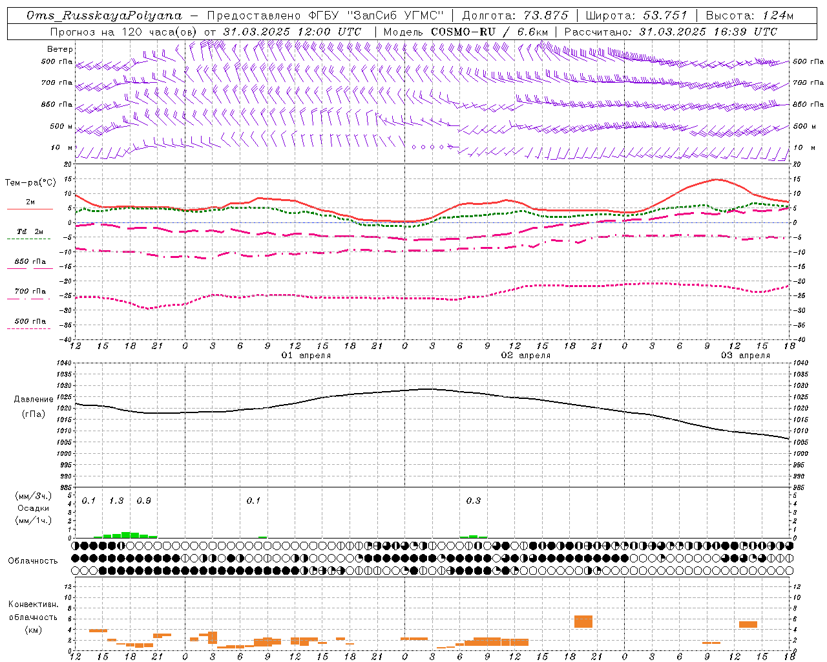
Task: Click the 1040 value on left pressure axis
Action: [64, 363]
